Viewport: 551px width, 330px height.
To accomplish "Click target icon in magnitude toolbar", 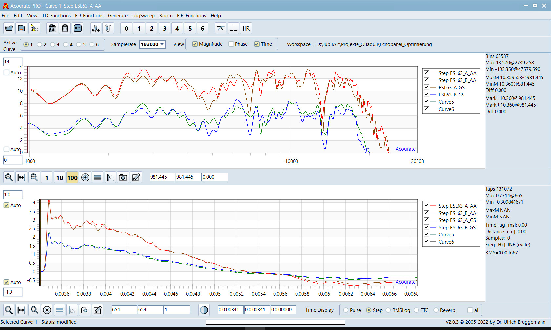I will pyautogui.click(x=85, y=177).
